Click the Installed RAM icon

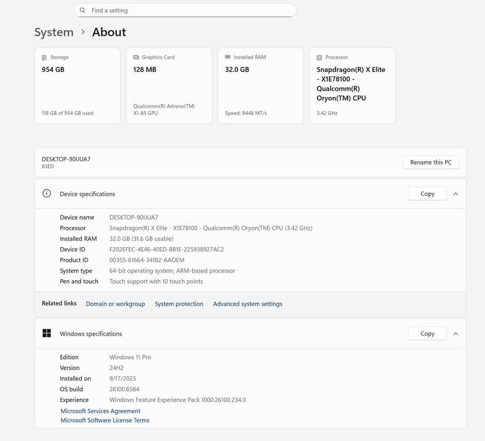tap(227, 57)
